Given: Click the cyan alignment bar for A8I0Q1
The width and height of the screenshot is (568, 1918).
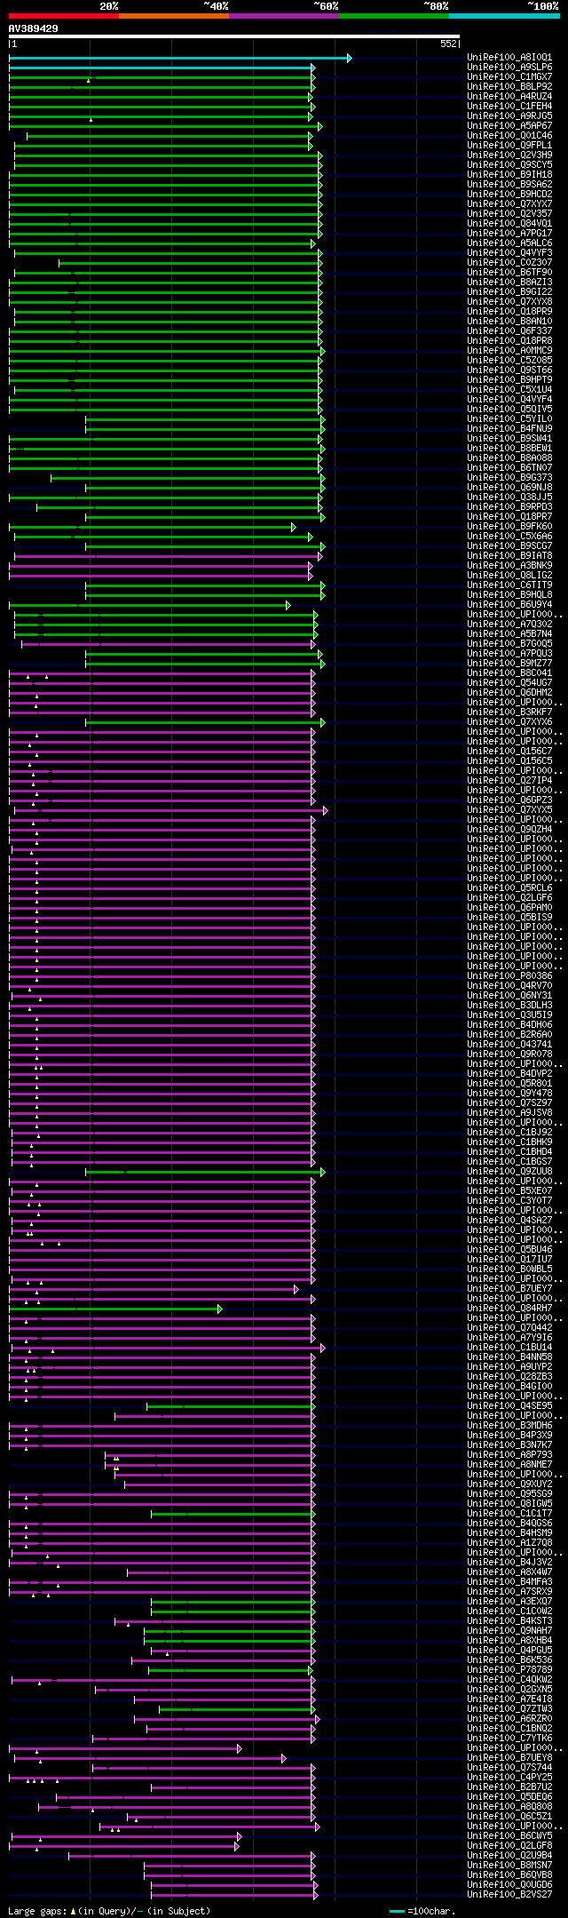Looking at the screenshot, I should click(x=180, y=58).
